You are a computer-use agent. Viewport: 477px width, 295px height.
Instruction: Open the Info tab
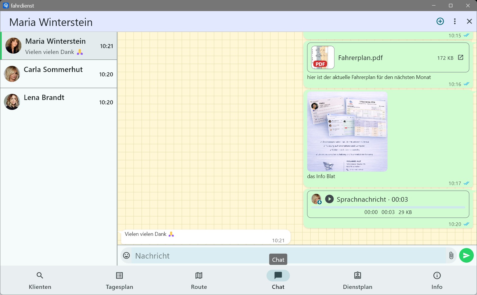(x=436, y=280)
